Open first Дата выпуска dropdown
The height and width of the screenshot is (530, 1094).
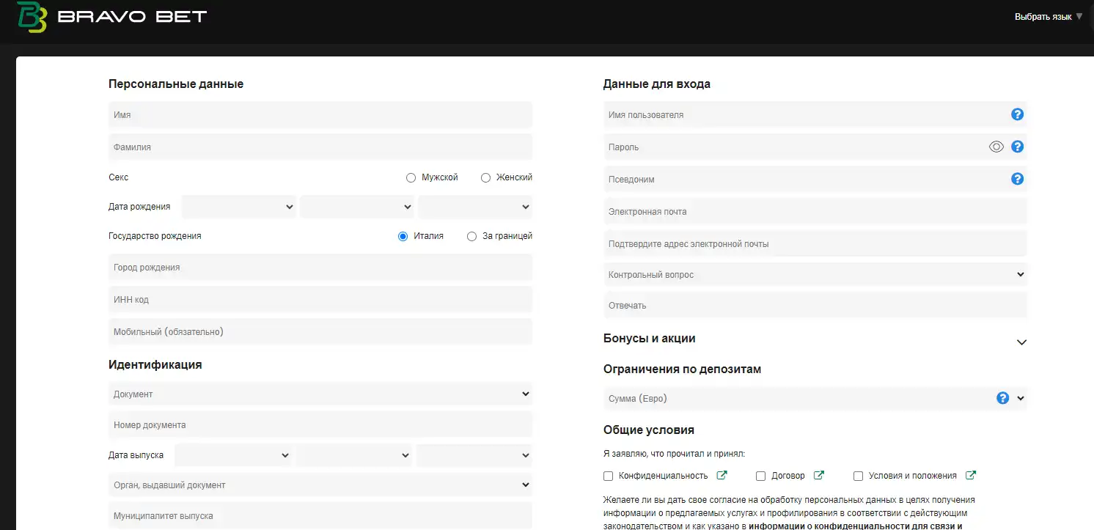[x=233, y=455]
